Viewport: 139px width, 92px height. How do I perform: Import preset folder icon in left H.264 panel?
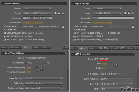tap(59, 13)
